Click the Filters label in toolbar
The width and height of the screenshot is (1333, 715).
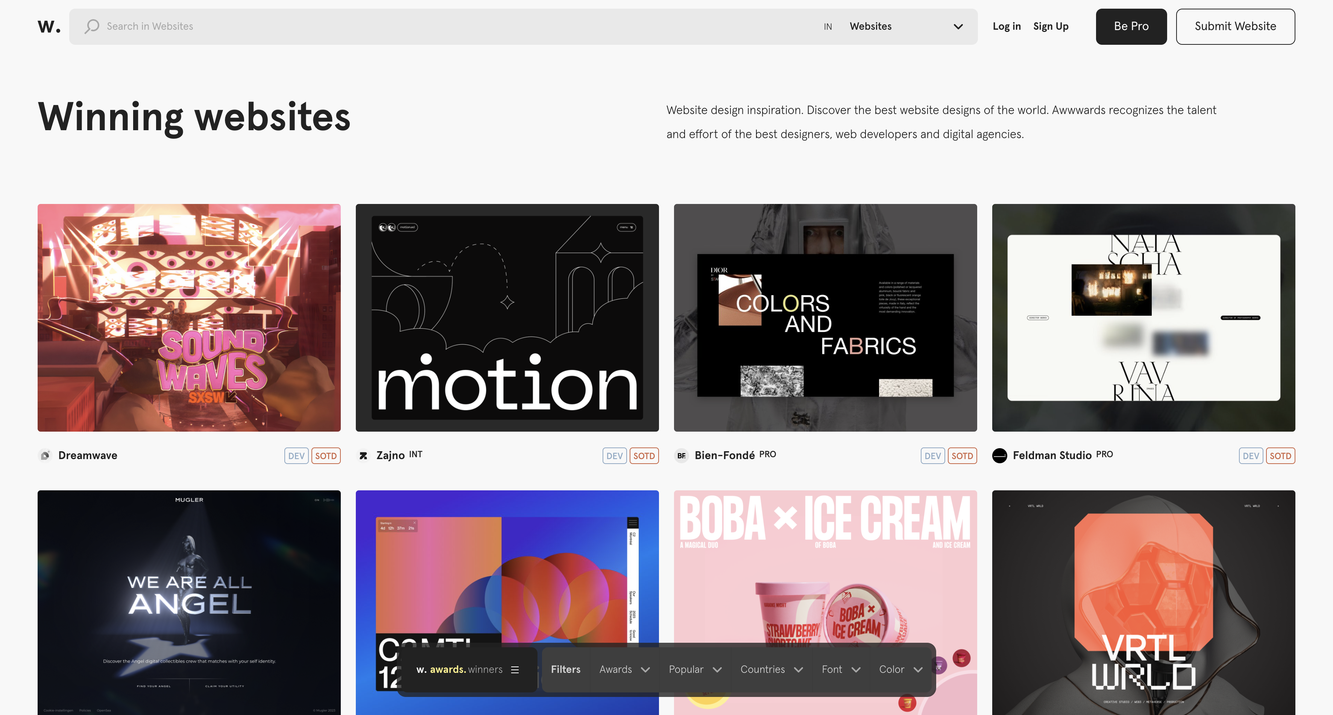[566, 669]
